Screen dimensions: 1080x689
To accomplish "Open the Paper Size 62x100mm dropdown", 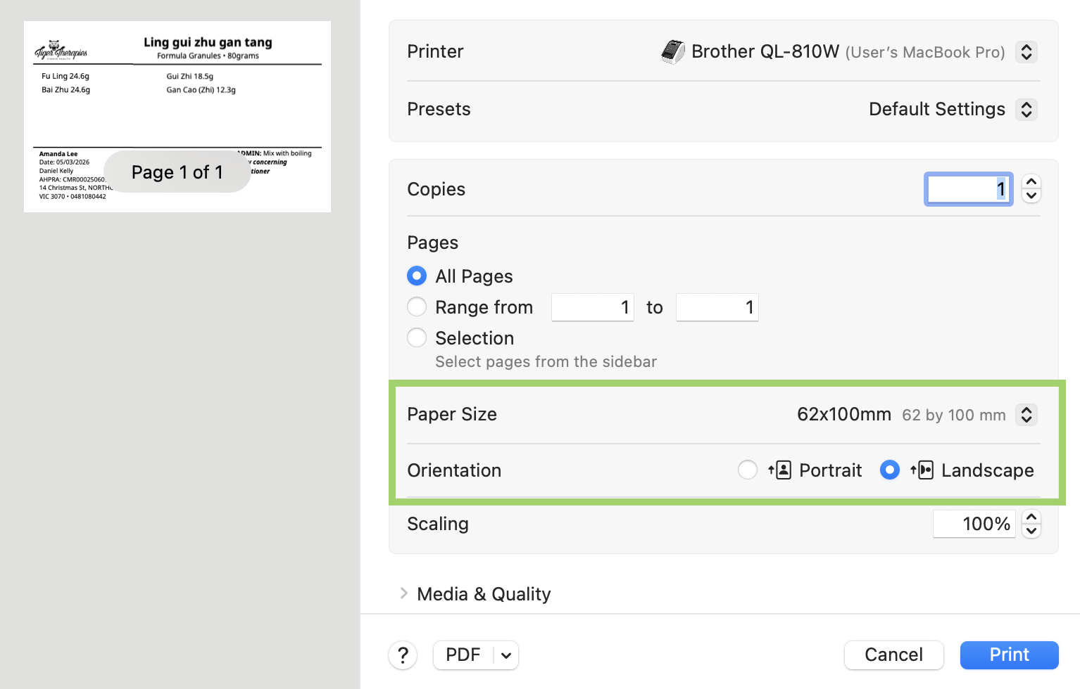I will coord(1026,415).
